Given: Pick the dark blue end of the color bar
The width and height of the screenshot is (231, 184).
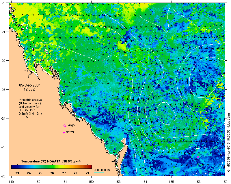Looking at the screenshot, I should click(12, 167).
